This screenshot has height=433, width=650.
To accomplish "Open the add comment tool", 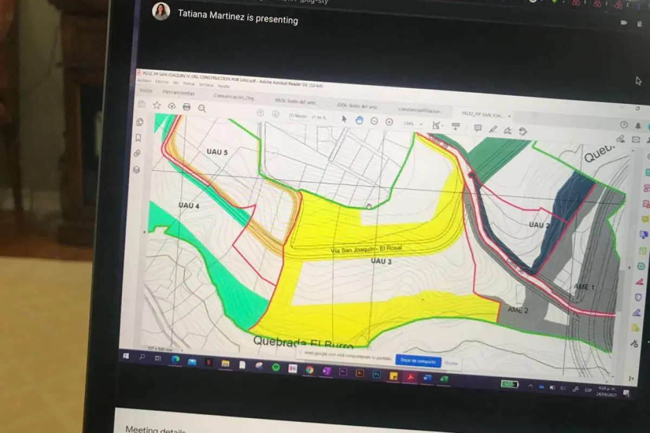I will click(x=478, y=128).
